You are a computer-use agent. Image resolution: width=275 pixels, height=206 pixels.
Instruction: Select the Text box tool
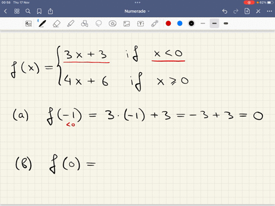[x=140, y=23]
